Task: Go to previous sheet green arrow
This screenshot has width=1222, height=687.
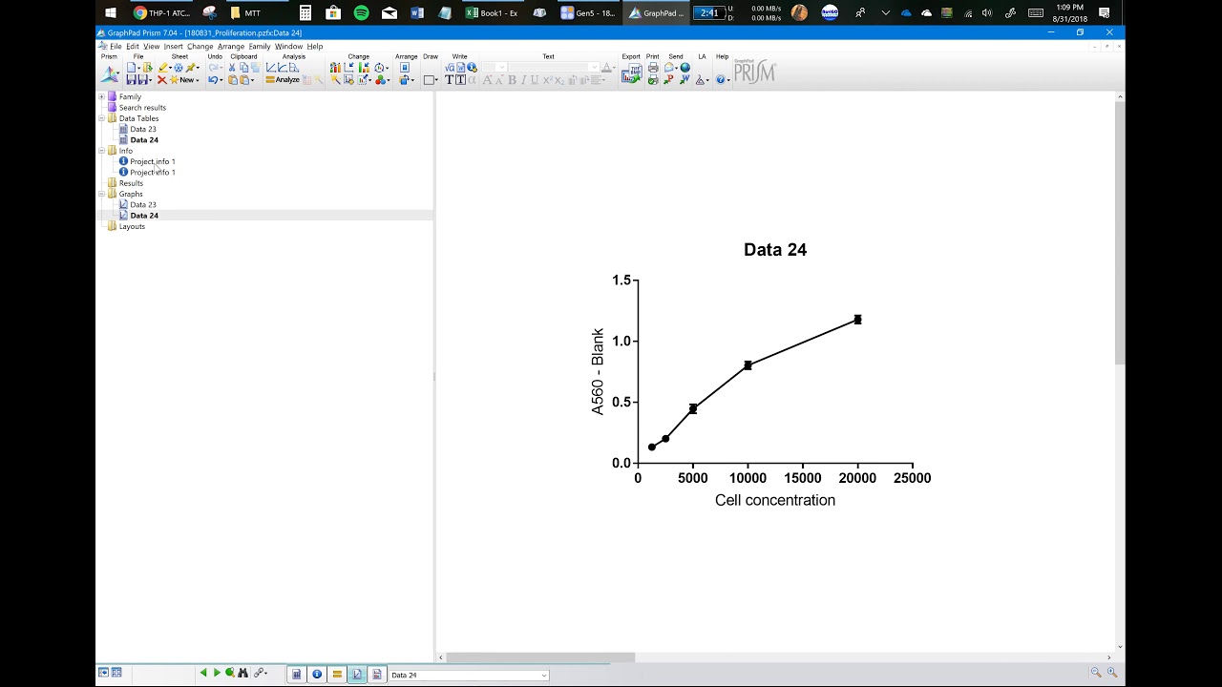Action: (x=203, y=674)
